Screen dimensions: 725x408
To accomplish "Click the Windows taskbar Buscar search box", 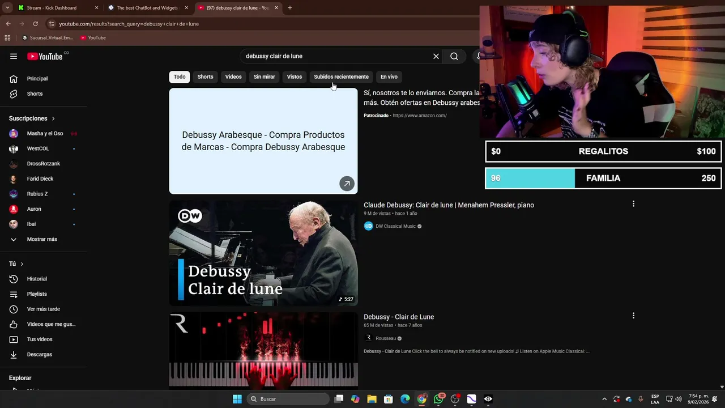I will [x=288, y=399].
